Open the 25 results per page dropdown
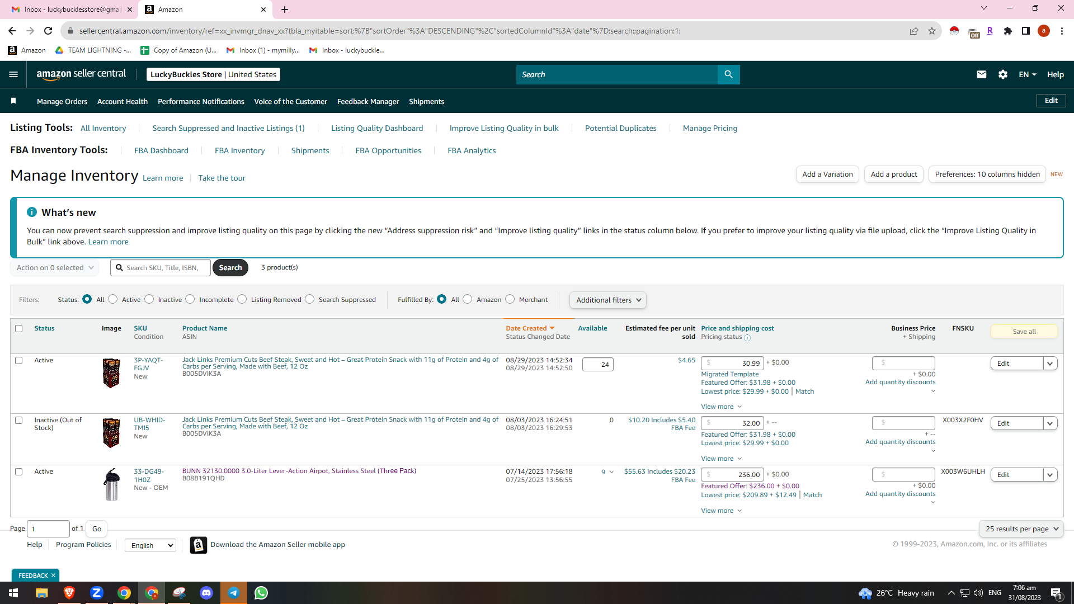The height and width of the screenshot is (604, 1074). tap(1021, 528)
